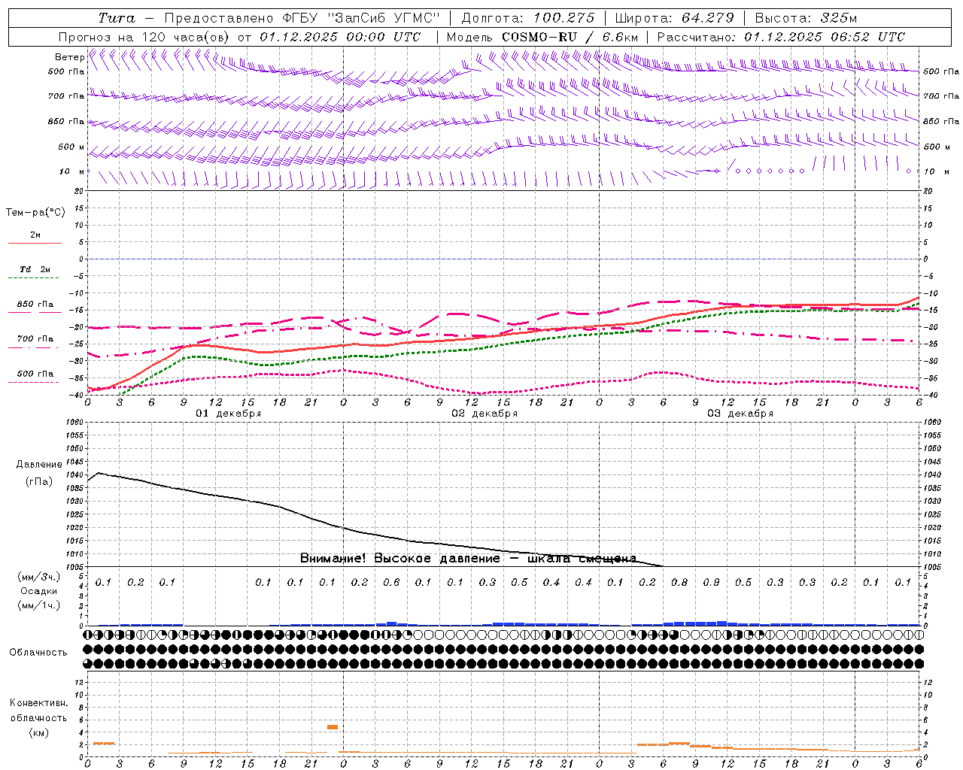The height and width of the screenshot is (770, 963).
Task: Click the "Ветер" wind section label
Action: 69,57
